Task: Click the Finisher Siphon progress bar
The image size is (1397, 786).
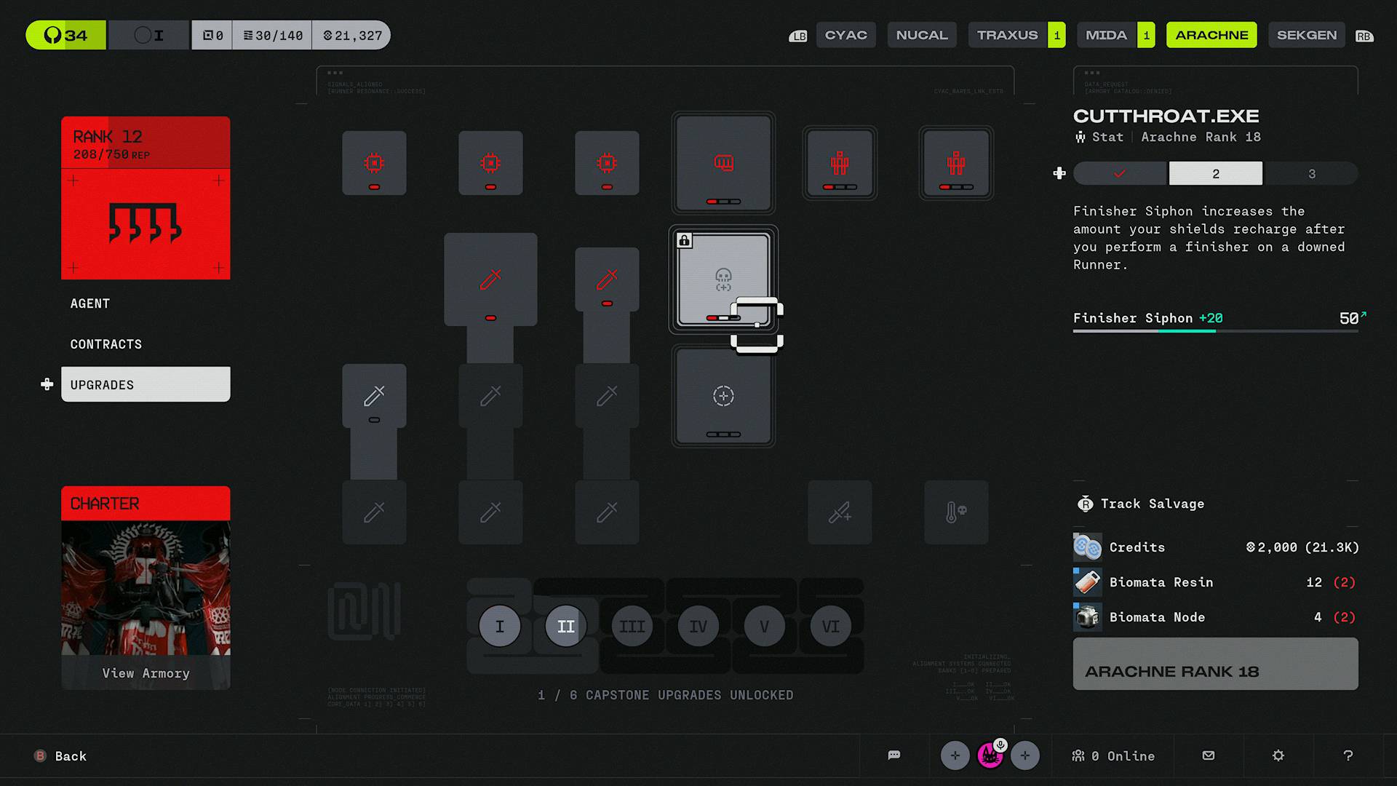Action: tap(1215, 331)
